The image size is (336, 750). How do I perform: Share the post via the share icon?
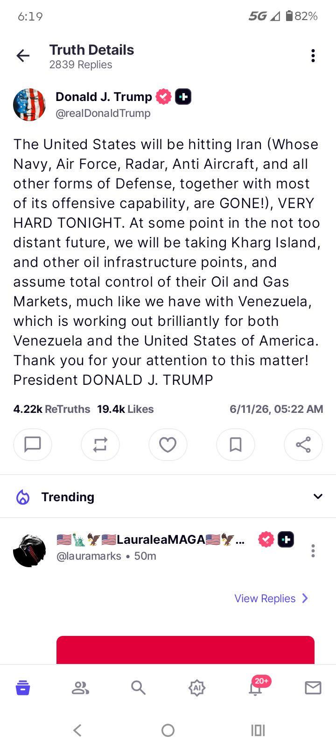(303, 445)
